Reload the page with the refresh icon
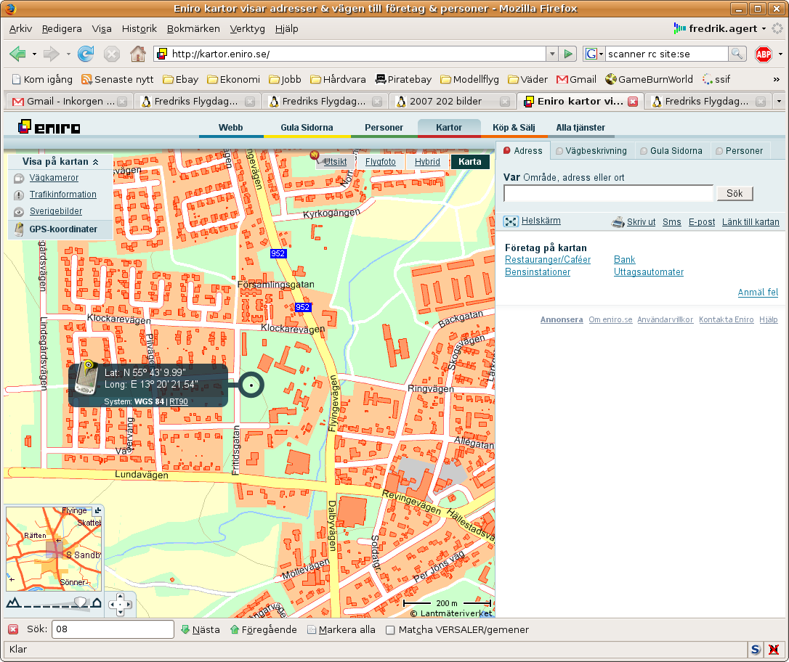789x662 pixels. click(x=86, y=54)
